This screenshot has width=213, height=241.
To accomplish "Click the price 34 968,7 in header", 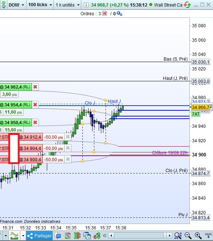I will pyautogui.click(x=100, y=5).
